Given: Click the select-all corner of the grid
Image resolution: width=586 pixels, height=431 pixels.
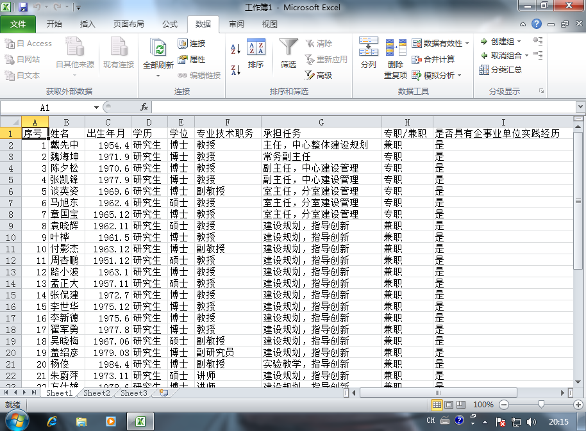Looking at the screenshot, I should tap(11, 122).
